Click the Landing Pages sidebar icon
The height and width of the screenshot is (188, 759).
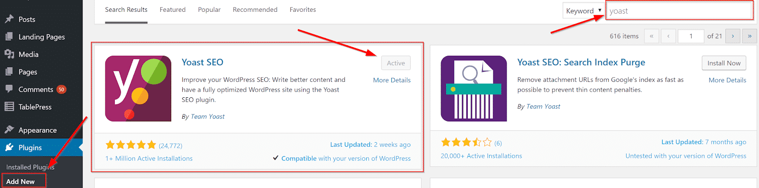tap(9, 36)
